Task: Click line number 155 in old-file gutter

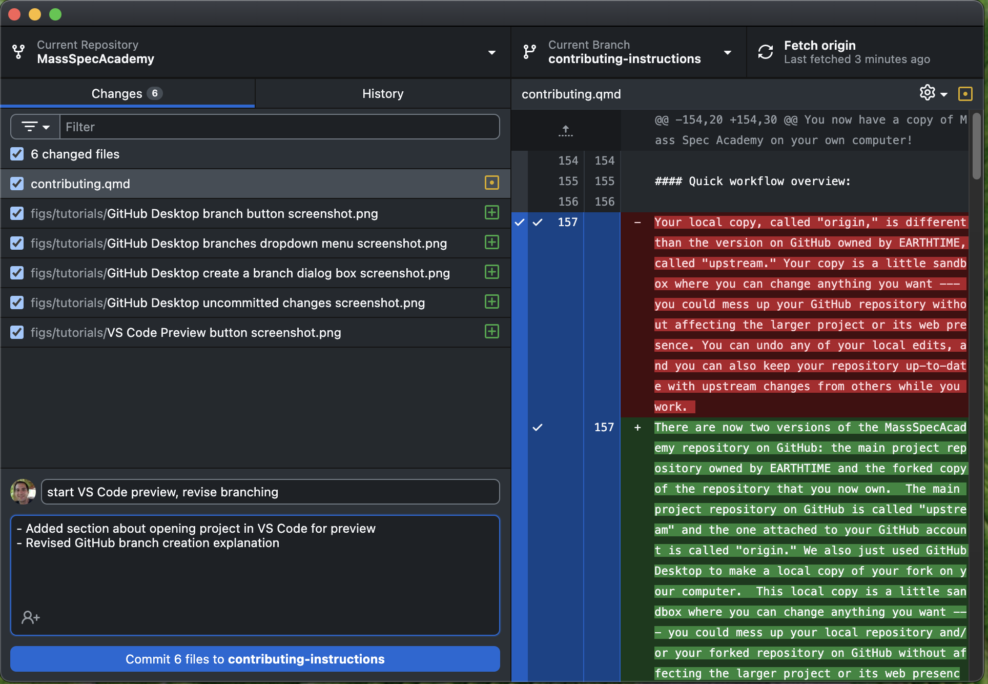Action: coord(568,181)
